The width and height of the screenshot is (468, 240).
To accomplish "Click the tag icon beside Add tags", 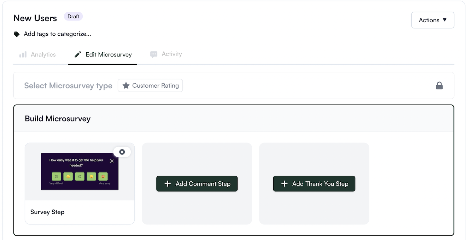I will point(17,34).
